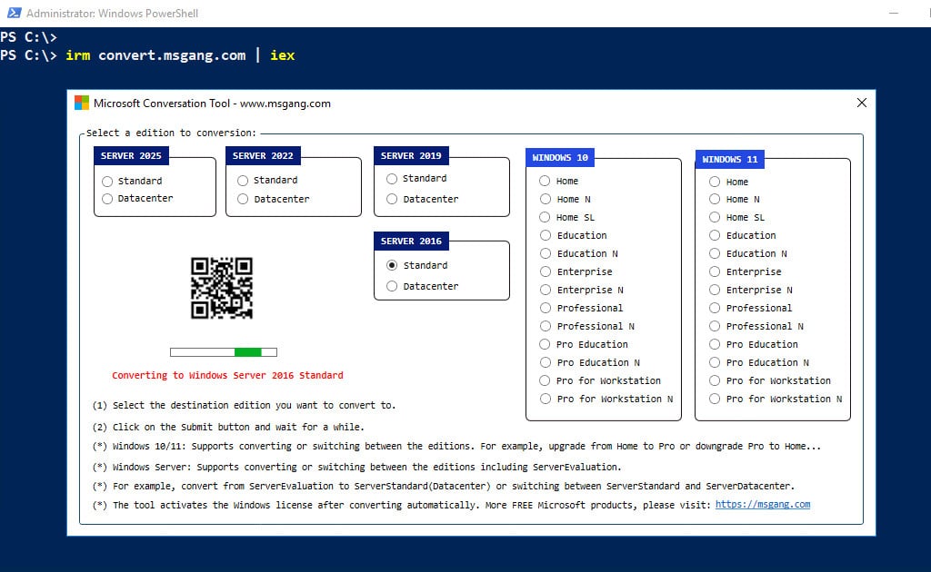The width and height of the screenshot is (931, 572).
Task: Select Server 2025 Datacenter edition
Action: tap(107, 199)
